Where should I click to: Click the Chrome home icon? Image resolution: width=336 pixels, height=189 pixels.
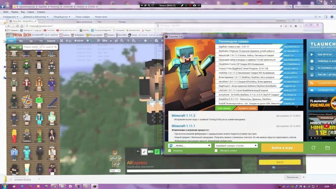22,26
